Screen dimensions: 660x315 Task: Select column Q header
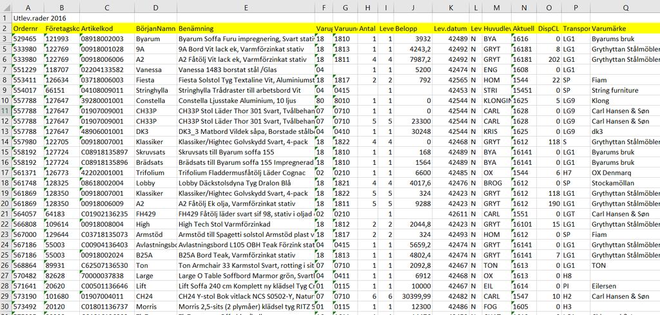click(x=625, y=8)
